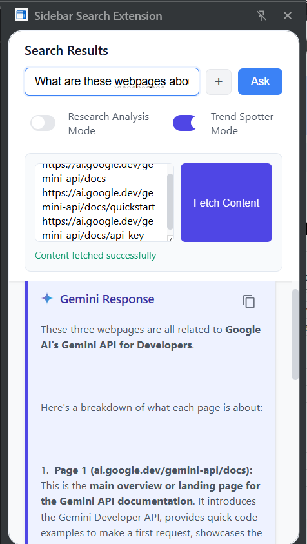Close the Sidebar Search Extension panel

(x=287, y=15)
